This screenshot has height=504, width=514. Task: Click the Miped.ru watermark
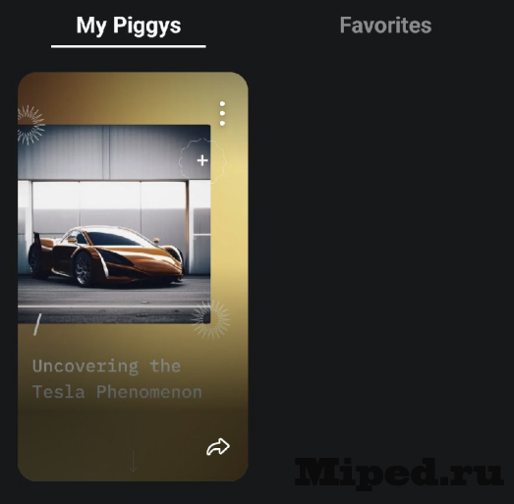click(x=399, y=474)
